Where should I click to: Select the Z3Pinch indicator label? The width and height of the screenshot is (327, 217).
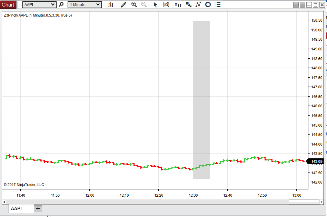click(38, 15)
